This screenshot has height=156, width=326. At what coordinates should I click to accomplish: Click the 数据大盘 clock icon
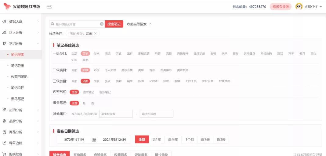[x=4, y=21]
